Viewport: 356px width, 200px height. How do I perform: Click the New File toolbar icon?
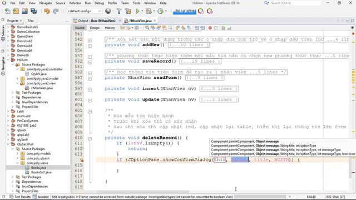click(7, 11)
